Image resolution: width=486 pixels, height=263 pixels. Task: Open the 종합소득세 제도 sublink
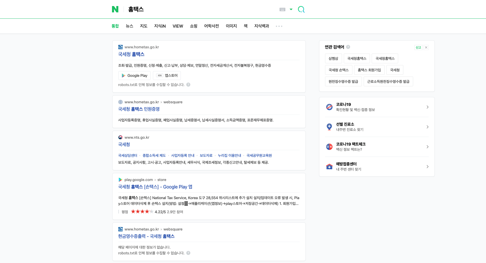pyautogui.click(x=154, y=155)
